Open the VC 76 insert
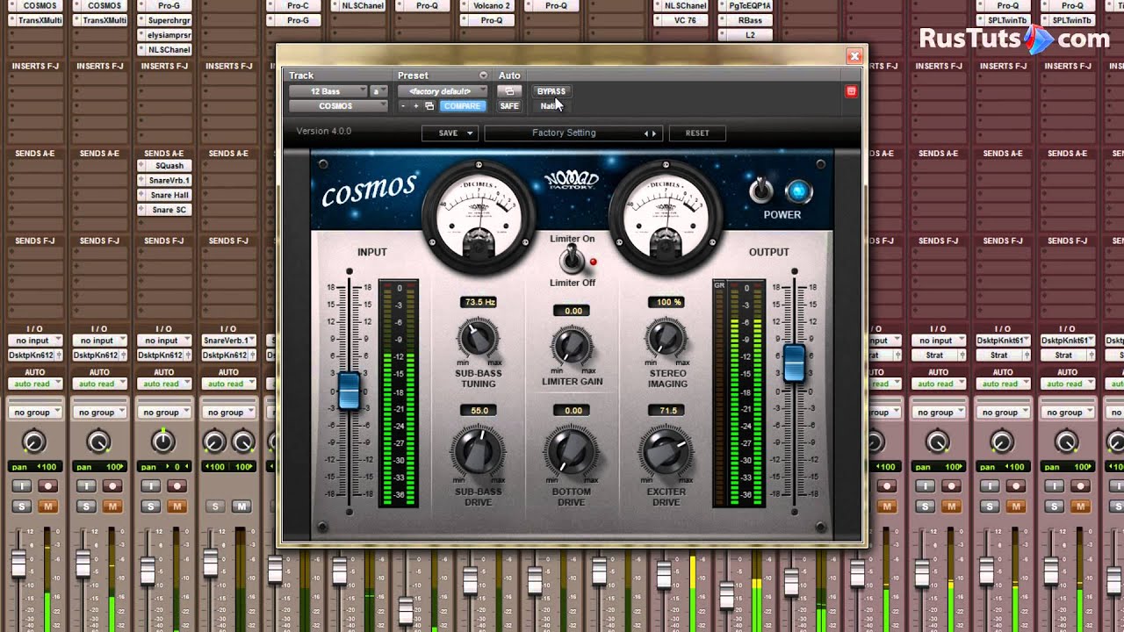Viewport: 1124px width, 632px height. pyautogui.click(x=681, y=20)
